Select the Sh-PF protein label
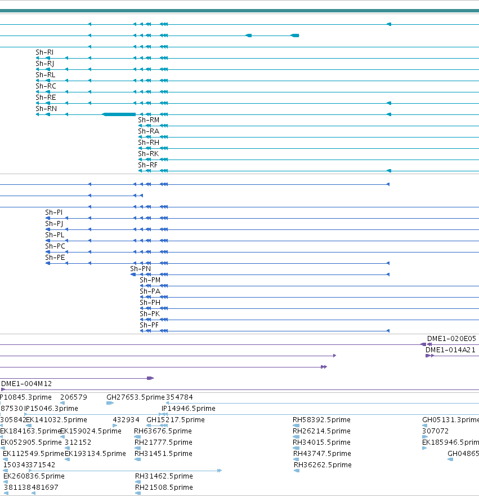The width and height of the screenshot is (479, 496). [x=149, y=325]
